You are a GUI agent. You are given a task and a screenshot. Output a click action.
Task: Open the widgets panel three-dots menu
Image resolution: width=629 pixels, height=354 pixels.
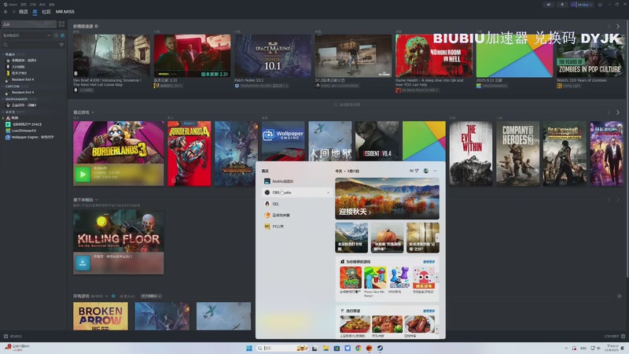coord(436,171)
